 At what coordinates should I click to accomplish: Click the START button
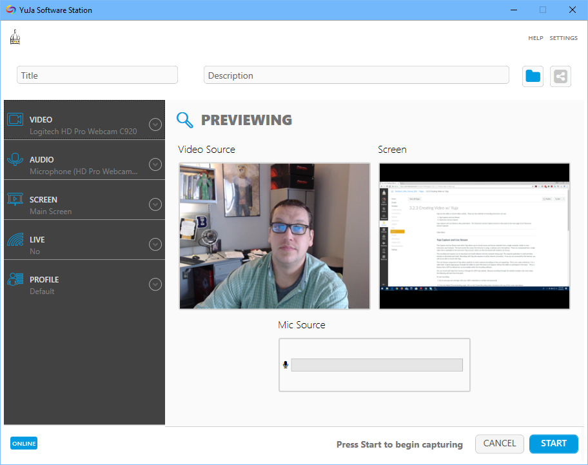click(553, 444)
